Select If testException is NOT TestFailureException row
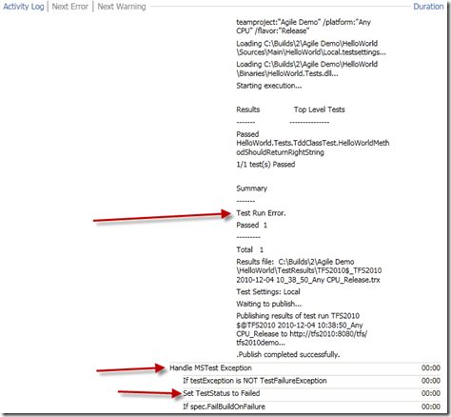This screenshot has width=451, height=417. 312,381
